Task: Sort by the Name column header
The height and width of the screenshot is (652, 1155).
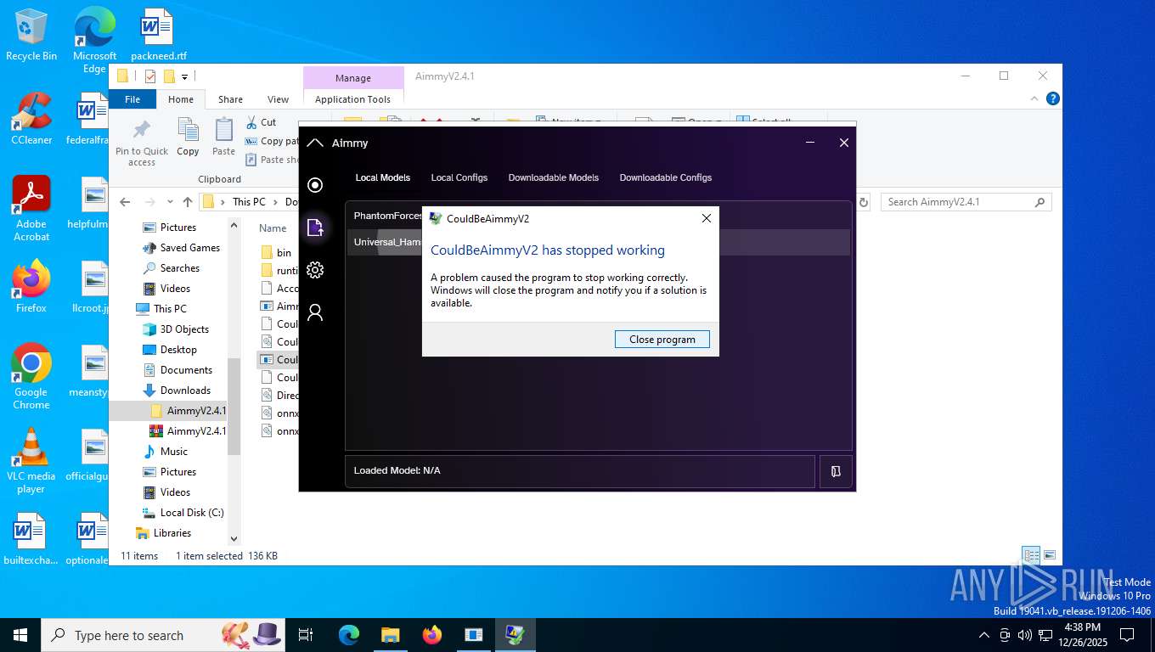Action: coord(273,228)
